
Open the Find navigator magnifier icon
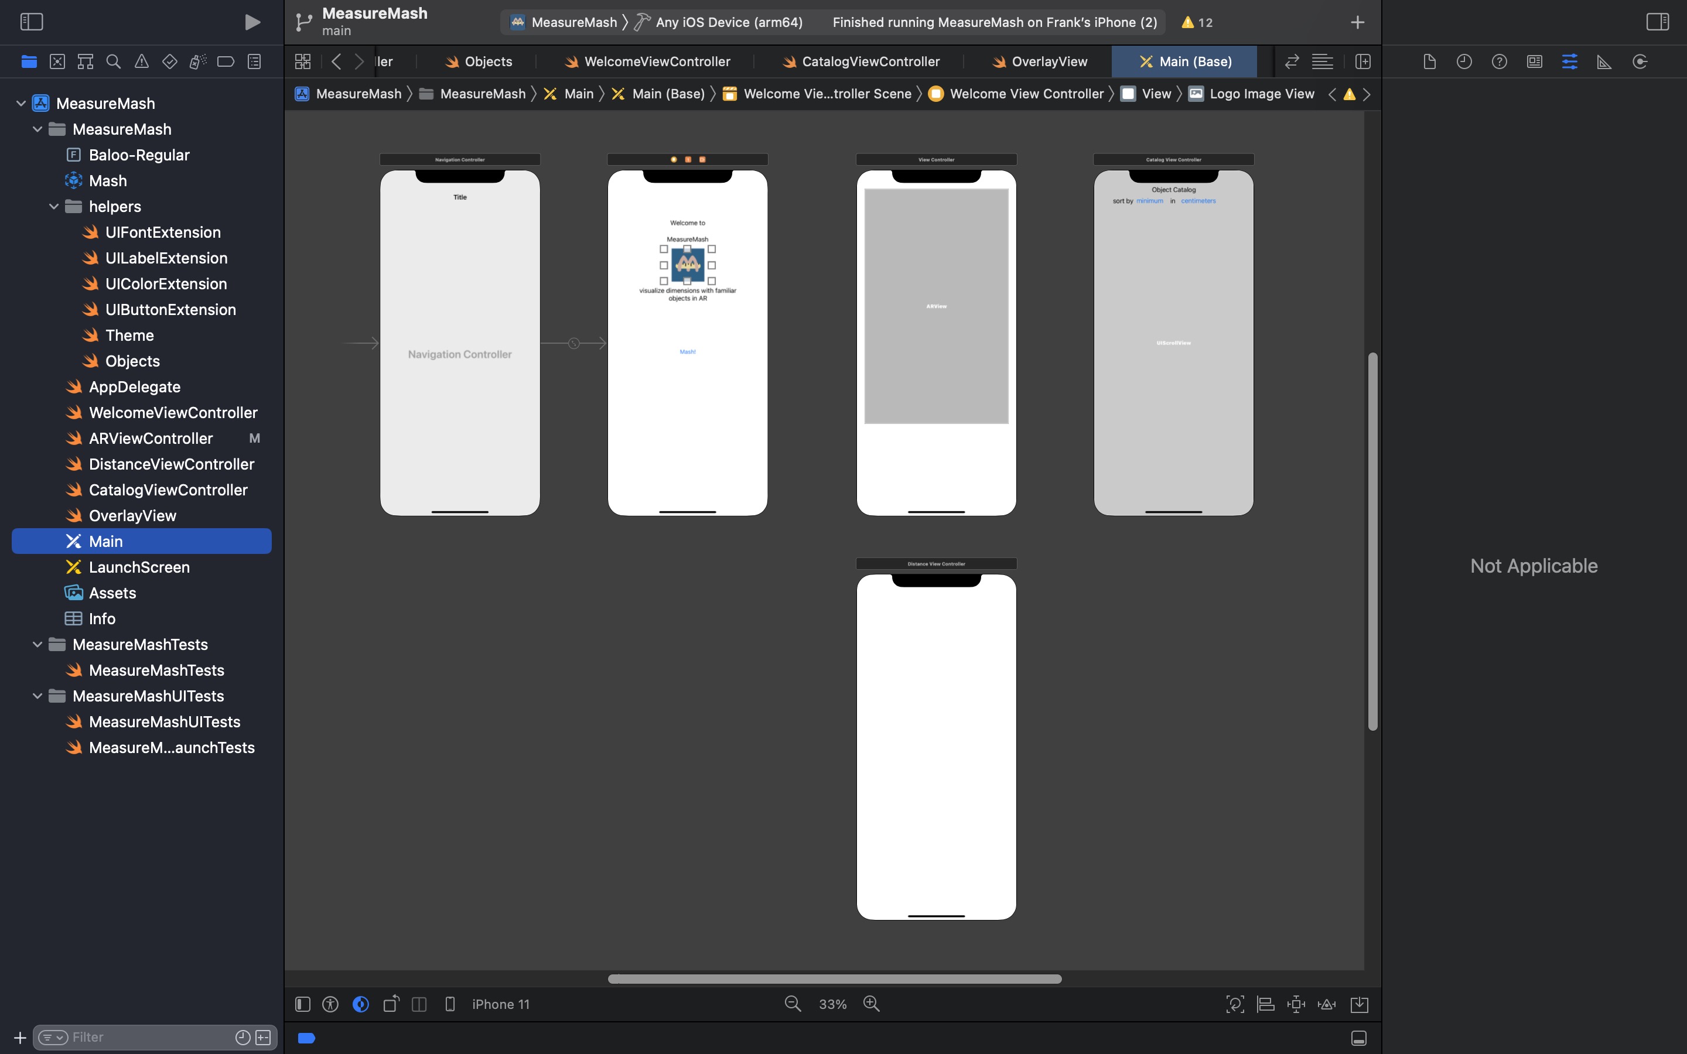(113, 61)
